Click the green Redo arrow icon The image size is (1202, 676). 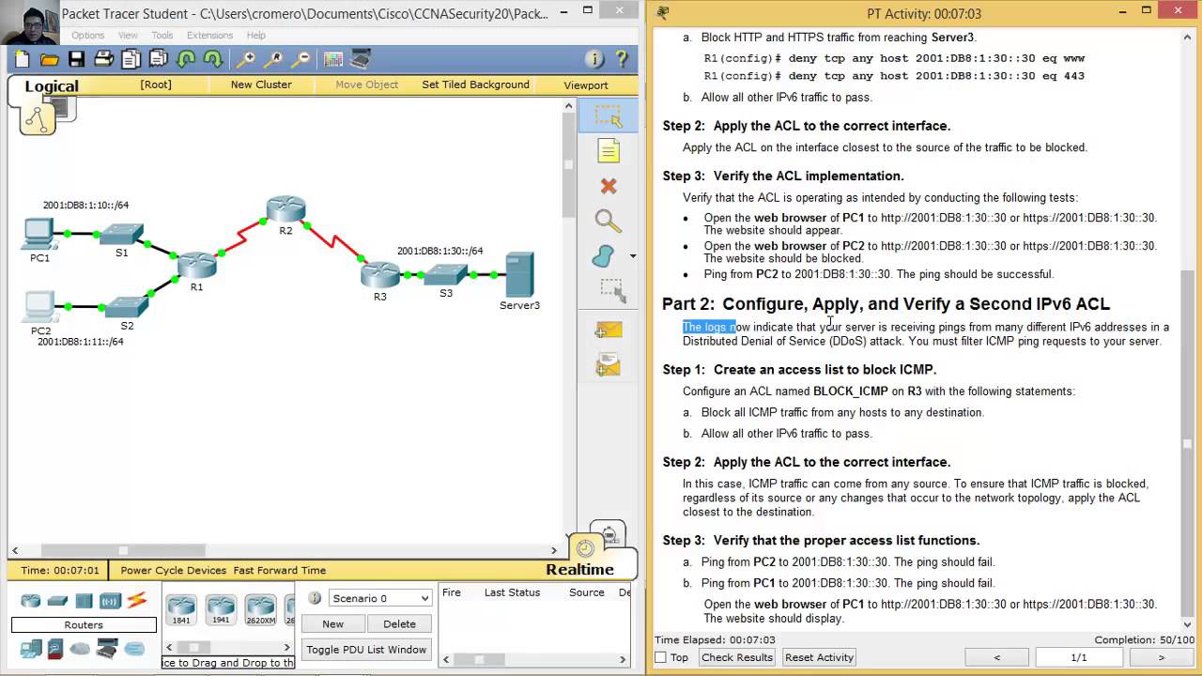[x=213, y=59]
